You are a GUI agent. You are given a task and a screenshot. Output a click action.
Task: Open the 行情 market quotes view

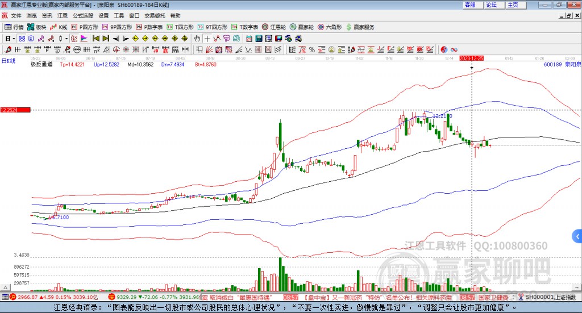(14, 27)
